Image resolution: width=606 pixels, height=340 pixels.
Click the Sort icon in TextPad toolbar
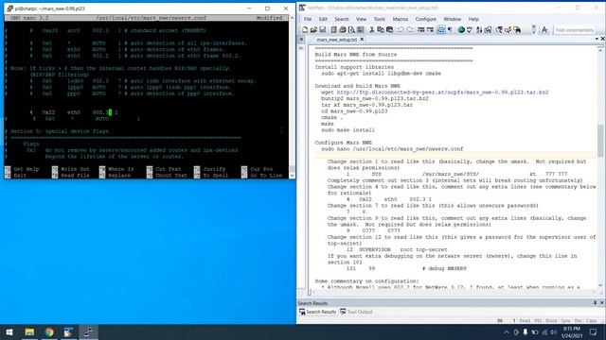[x=479, y=29]
